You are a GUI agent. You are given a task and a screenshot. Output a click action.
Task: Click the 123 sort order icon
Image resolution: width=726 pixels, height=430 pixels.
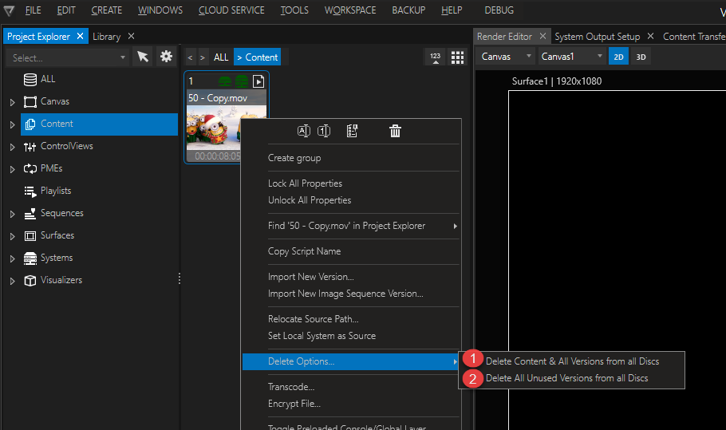point(436,57)
